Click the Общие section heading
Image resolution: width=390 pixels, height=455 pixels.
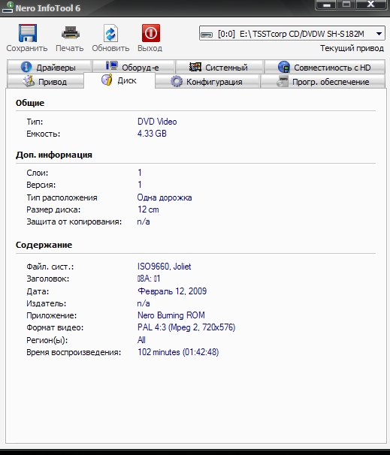coord(30,103)
